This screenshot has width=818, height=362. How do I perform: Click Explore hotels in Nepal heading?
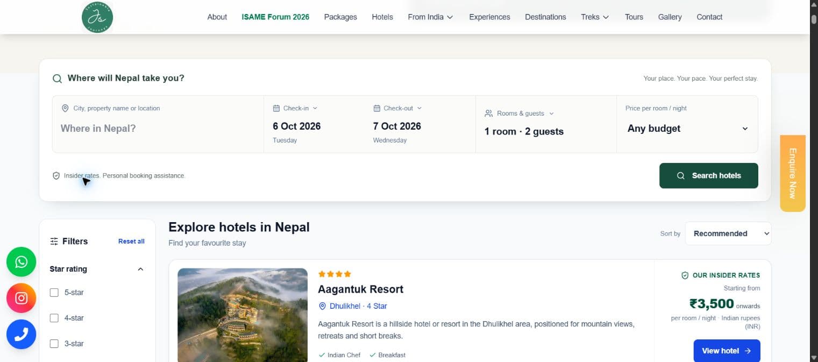pyautogui.click(x=239, y=227)
